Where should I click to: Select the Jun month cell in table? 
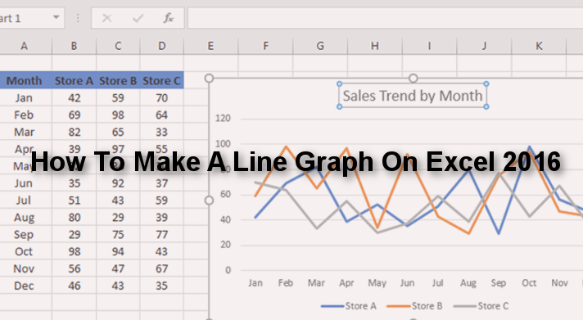tap(25, 183)
